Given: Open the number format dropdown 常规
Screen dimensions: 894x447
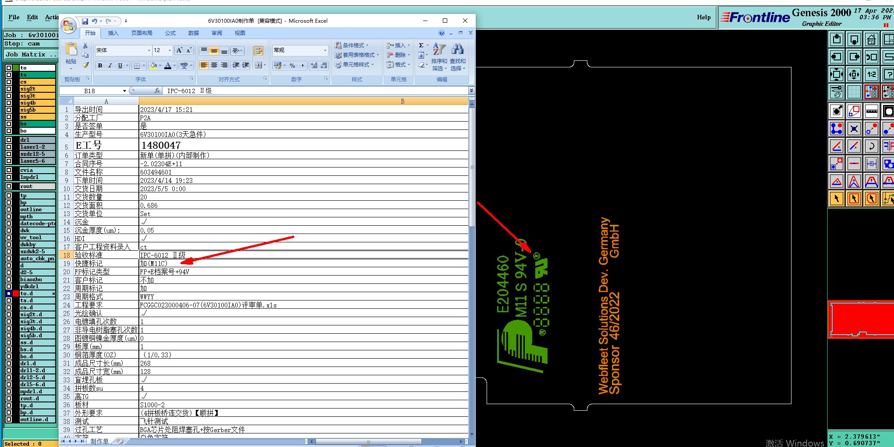Looking at the screenshot, I should 325,51.
